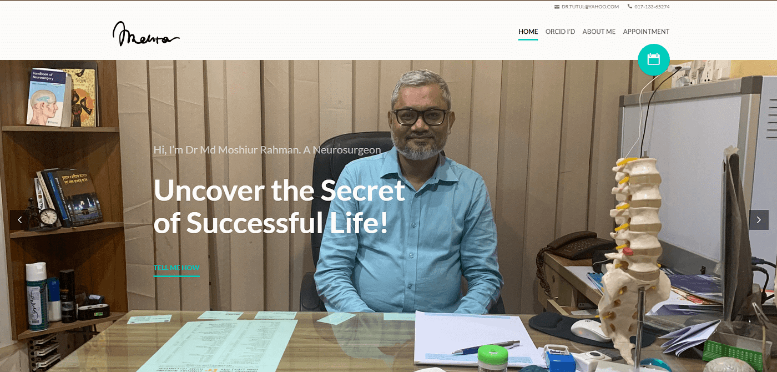Click the small desk clock on the shelf

click(x=48, y=217)
